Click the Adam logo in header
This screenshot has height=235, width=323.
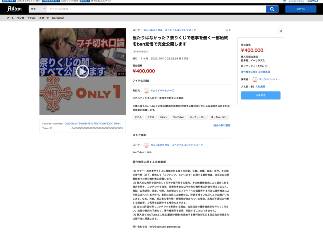click(15, 9)
